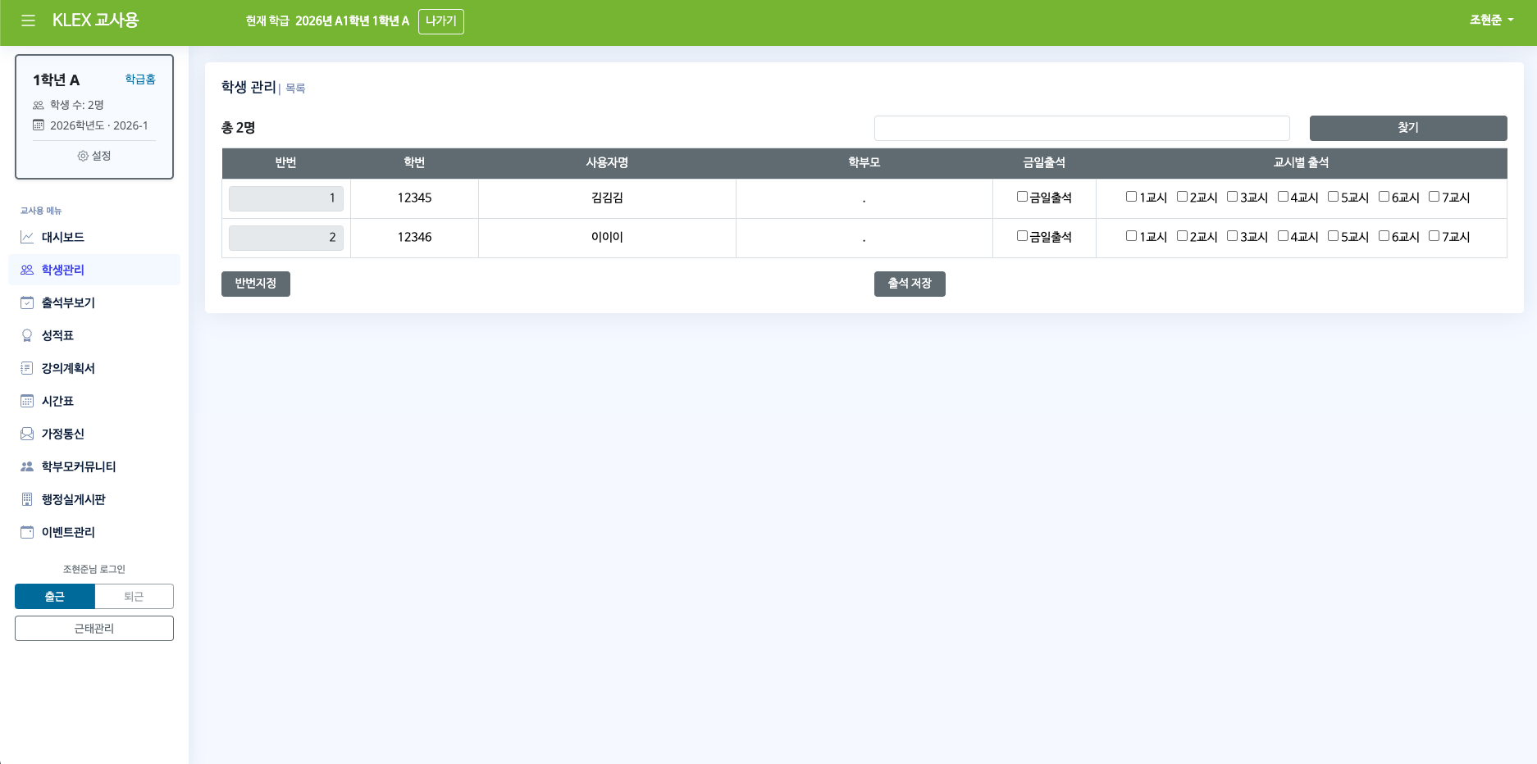Click the student search input field
Viewport: 1537px width, 764px height.
(1081, 128)
